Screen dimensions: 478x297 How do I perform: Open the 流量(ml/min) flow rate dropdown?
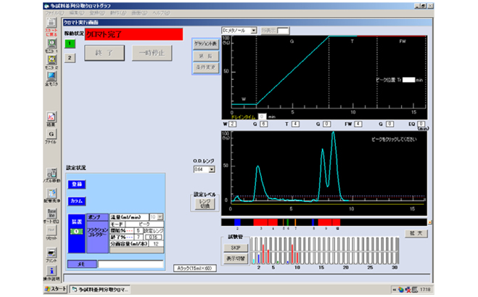pyautogui.click(x=160, y=216)
